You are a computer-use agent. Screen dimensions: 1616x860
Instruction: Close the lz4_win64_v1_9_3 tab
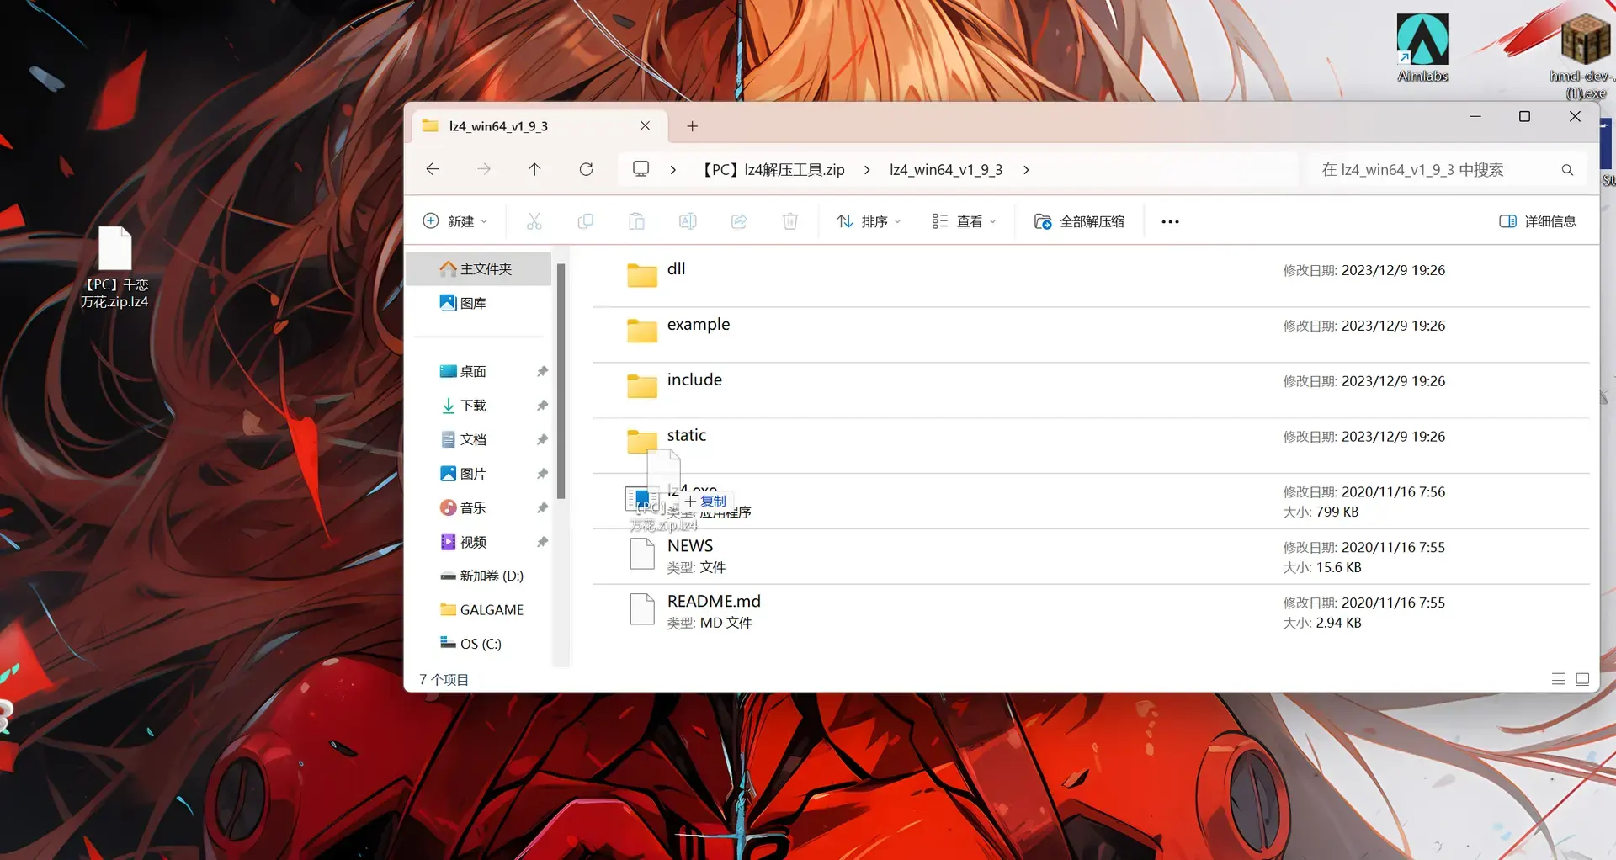pyautogui.click(x=645, y=125)
